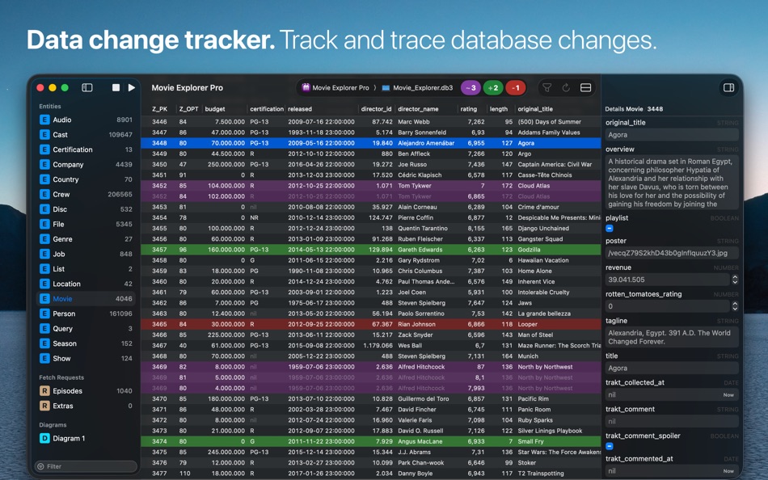Image resolution: width=768 pixels, height=480 pixels.
Task: Select the Company entity
Action: [x=86, y=165]
